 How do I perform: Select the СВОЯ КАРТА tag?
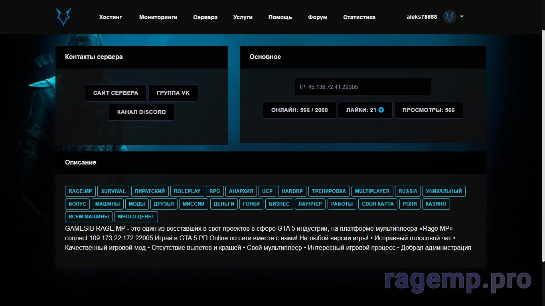(x=378, y=204)
